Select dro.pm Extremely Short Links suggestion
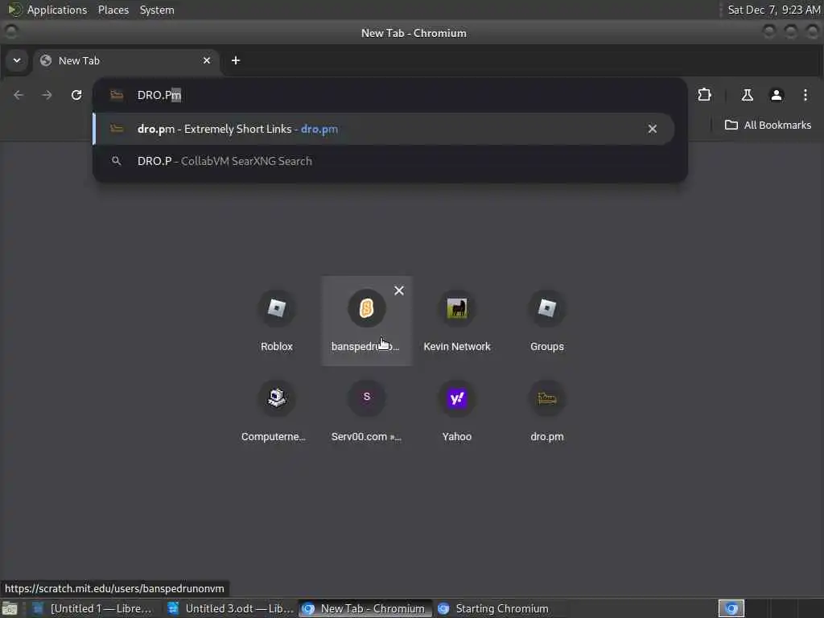The image size is (824, 618). click(x=384, y=129)
